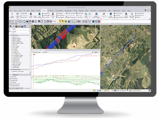Click the blue play button icon
Screen dimensions: 159x118
point(96,21)
